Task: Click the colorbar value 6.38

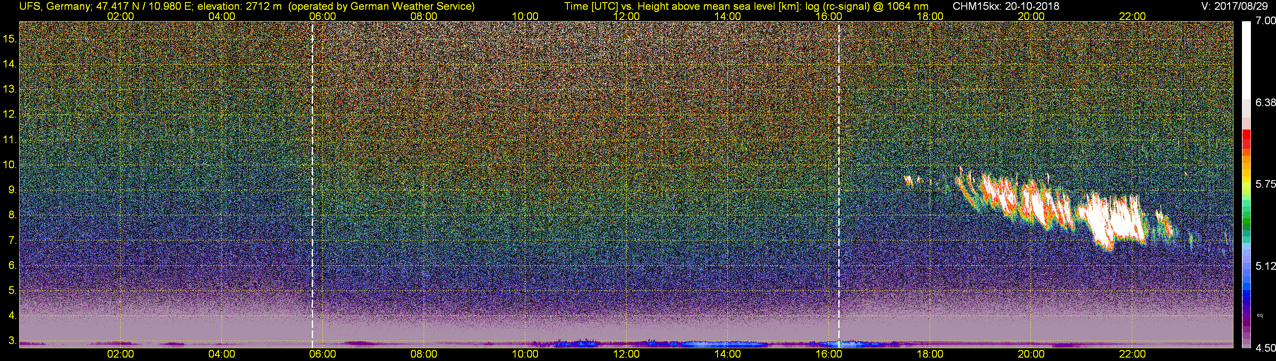Action: (x=1266, y=102)
